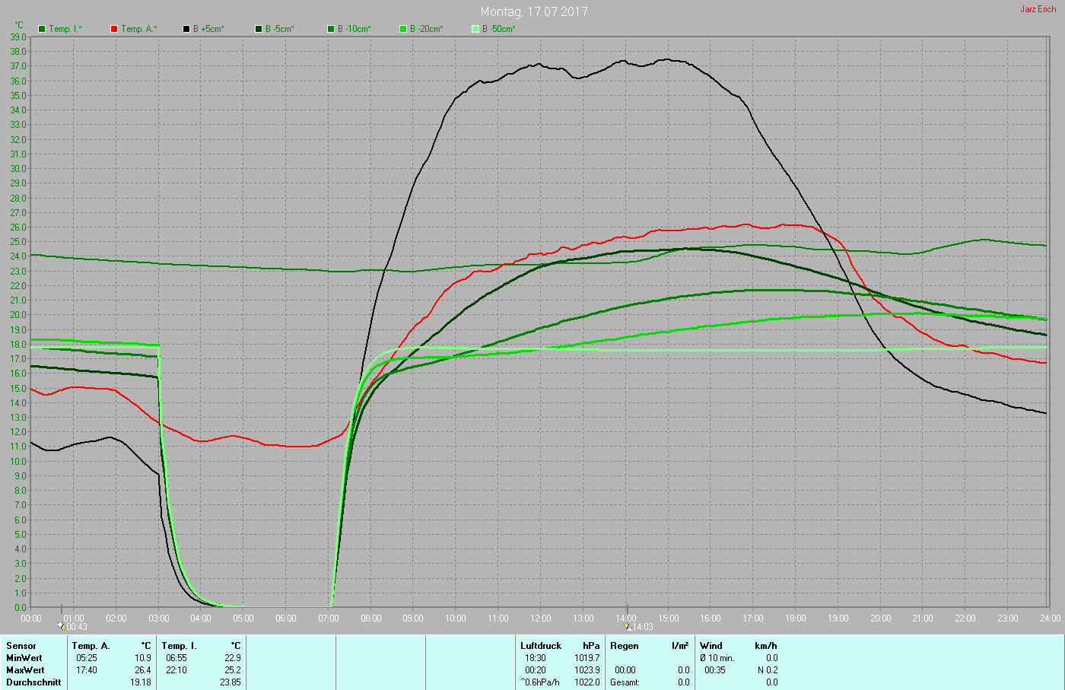Image resolution: width=1065 pixels, height=690 pixels.
Task: Click the B -5cm legend color swatch
Action: click(259, 29)
